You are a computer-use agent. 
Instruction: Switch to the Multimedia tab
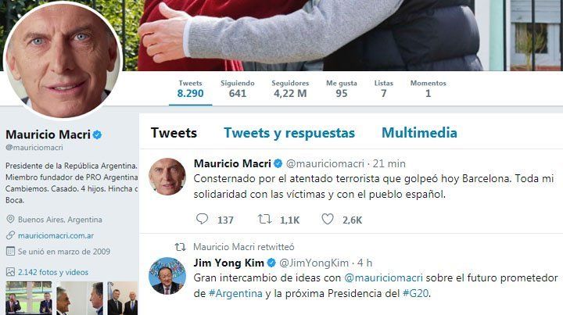pyautogui.click(x=419, y=133)
